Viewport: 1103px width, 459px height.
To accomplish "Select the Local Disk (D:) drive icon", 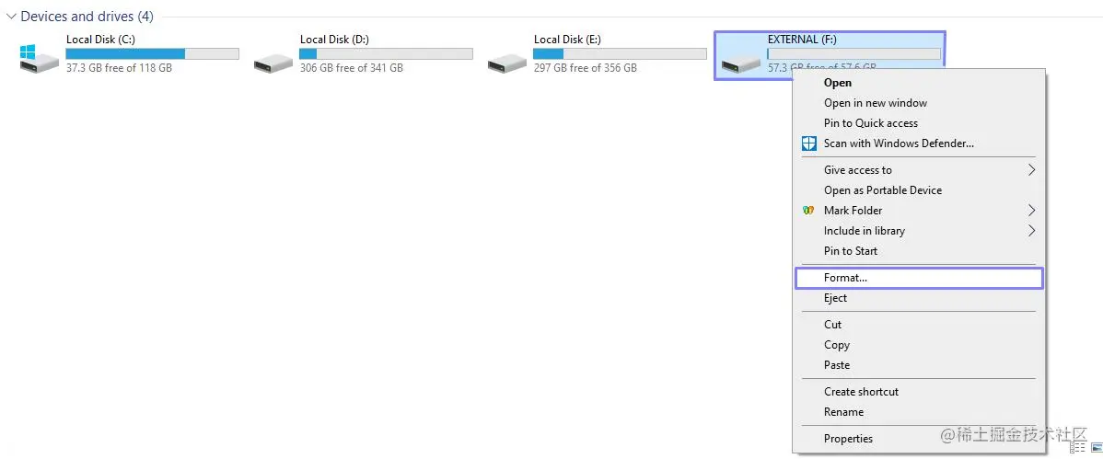I will (x=273, y=64).
